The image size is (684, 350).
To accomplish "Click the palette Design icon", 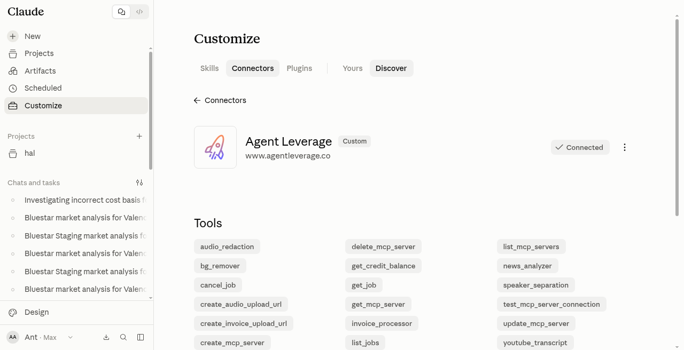I will [x=13, y=312].
